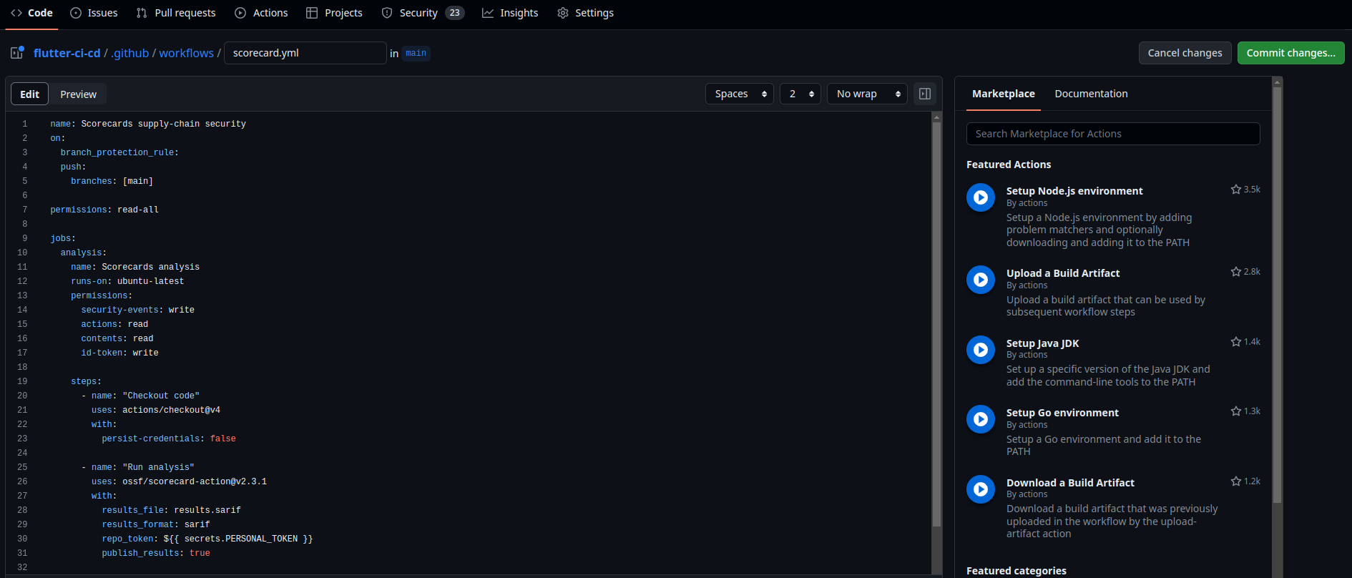
Task: Switch to the Actions tab
Action: 261,13
